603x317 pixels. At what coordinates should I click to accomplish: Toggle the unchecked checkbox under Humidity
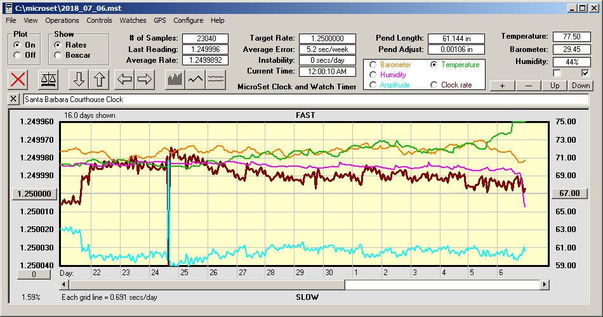(x=557, y=73)
